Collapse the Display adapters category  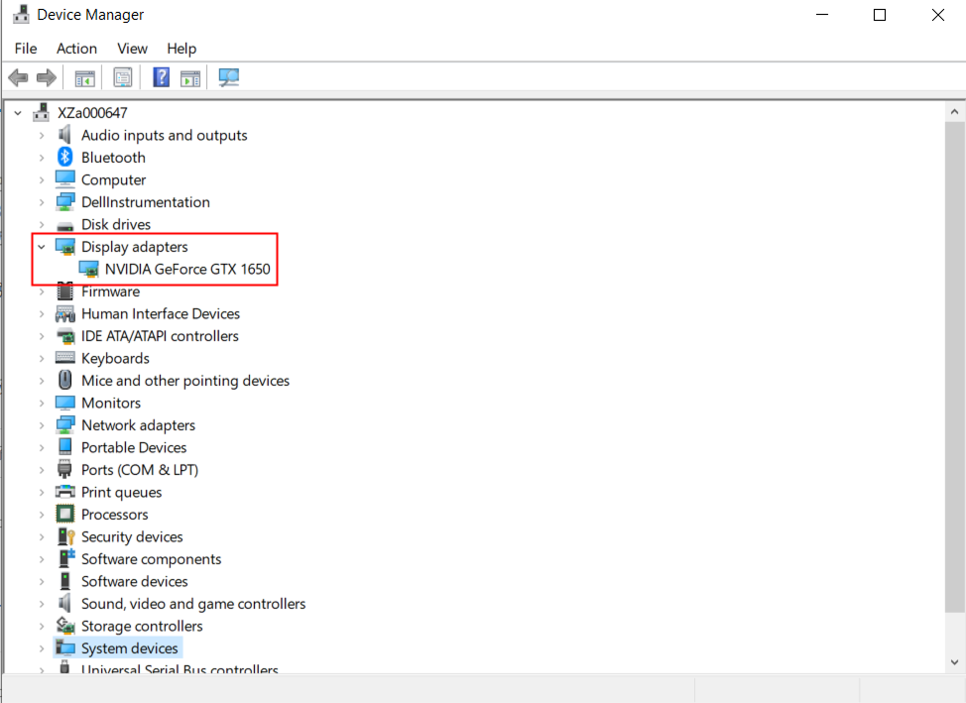(42, 247)
